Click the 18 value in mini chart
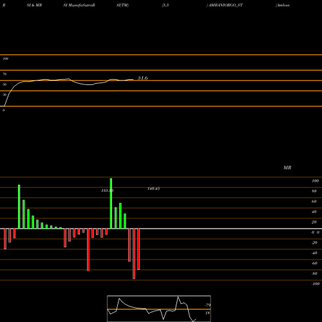This screenshot has height=322, width=322. point(207,313)
